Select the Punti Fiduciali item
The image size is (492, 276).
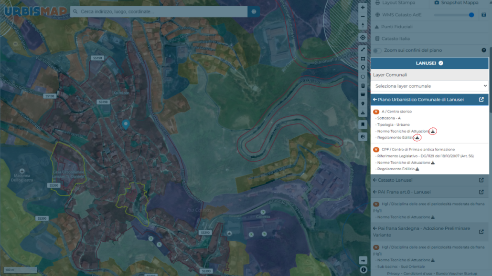[394, 27]
